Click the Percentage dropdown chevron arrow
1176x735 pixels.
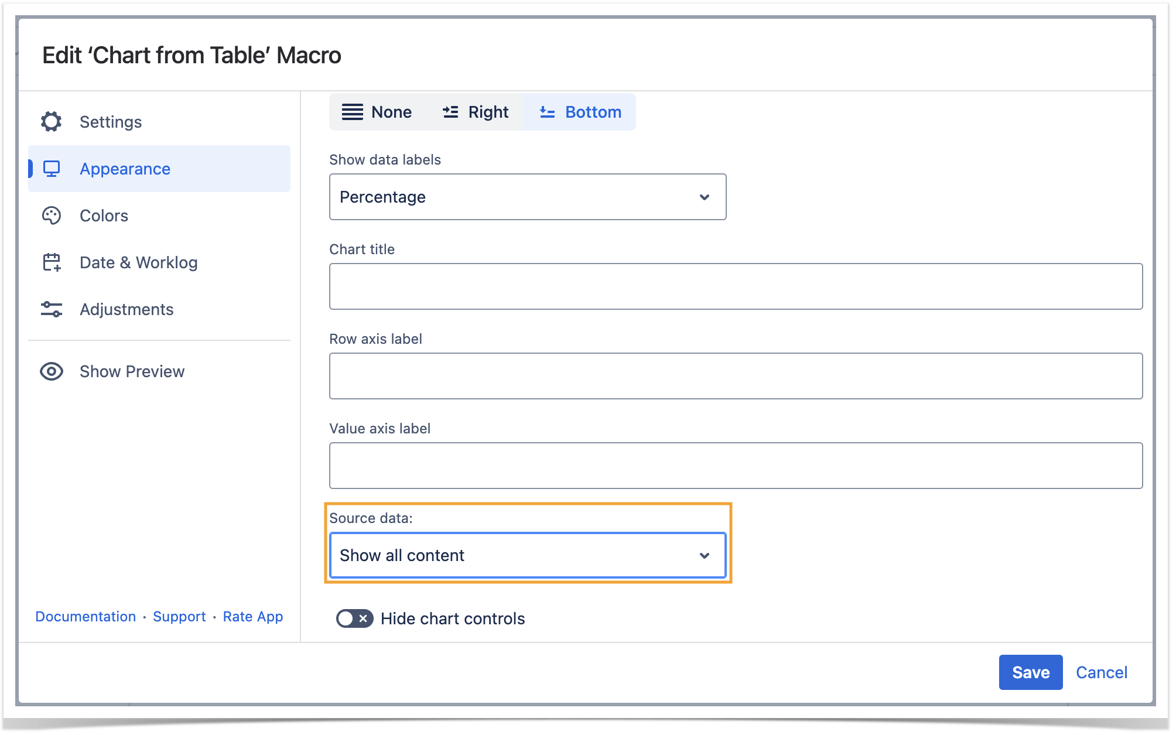(705, 197)
